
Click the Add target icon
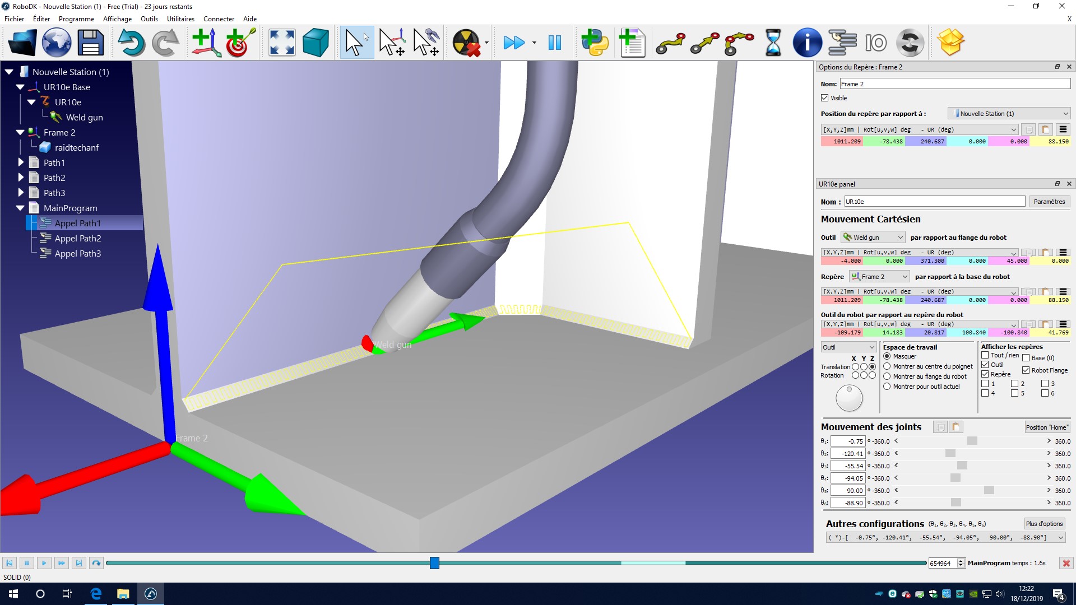240,43
